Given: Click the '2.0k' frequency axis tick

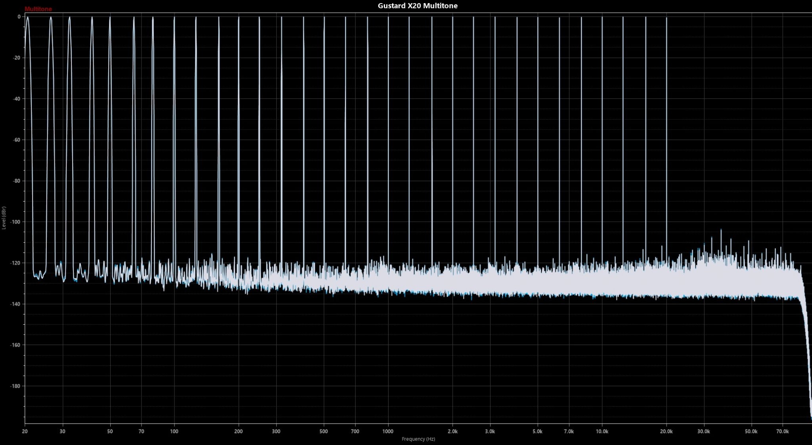Looking at the screenshot, I should 452,432.
